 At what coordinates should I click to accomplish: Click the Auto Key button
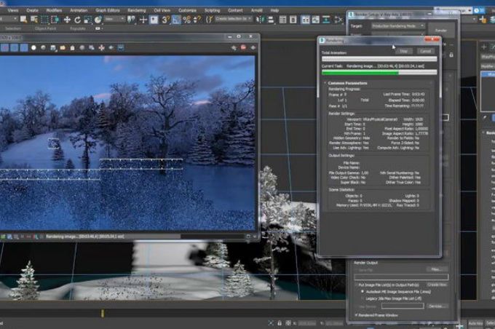(475, 323)
